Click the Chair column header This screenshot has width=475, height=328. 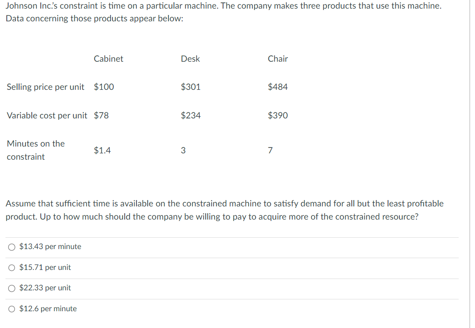pyautogui.click(x=277, y=59)
